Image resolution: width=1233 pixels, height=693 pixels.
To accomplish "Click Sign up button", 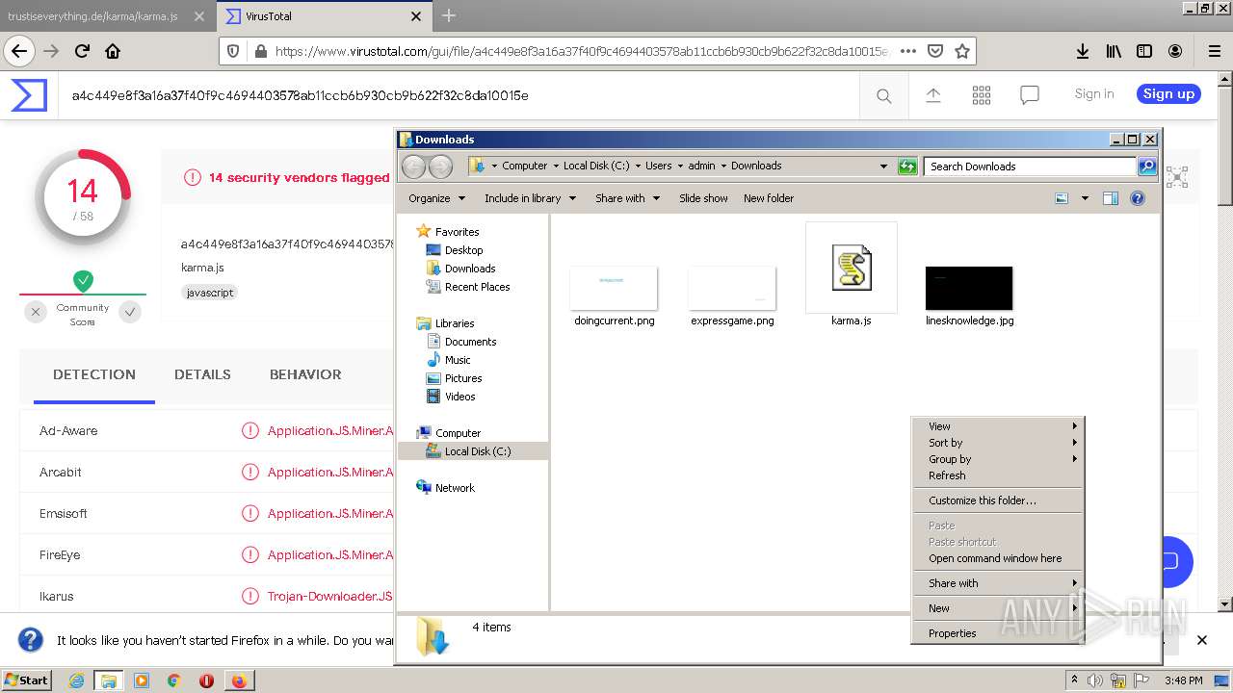I will (x=1168, y=94).
